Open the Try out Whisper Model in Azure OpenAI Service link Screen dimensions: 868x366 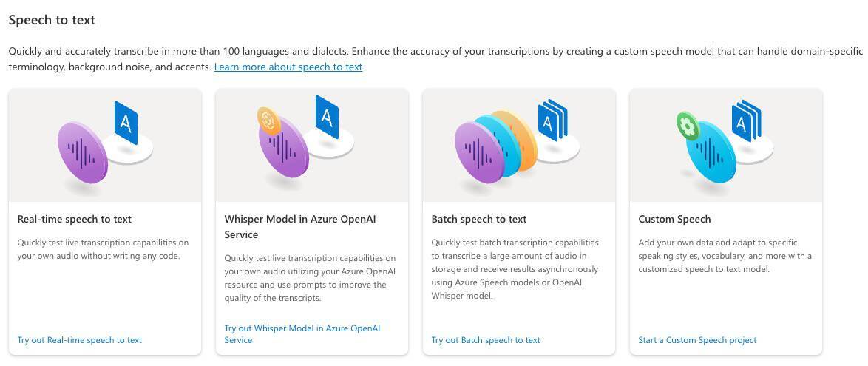pos(302,334)
